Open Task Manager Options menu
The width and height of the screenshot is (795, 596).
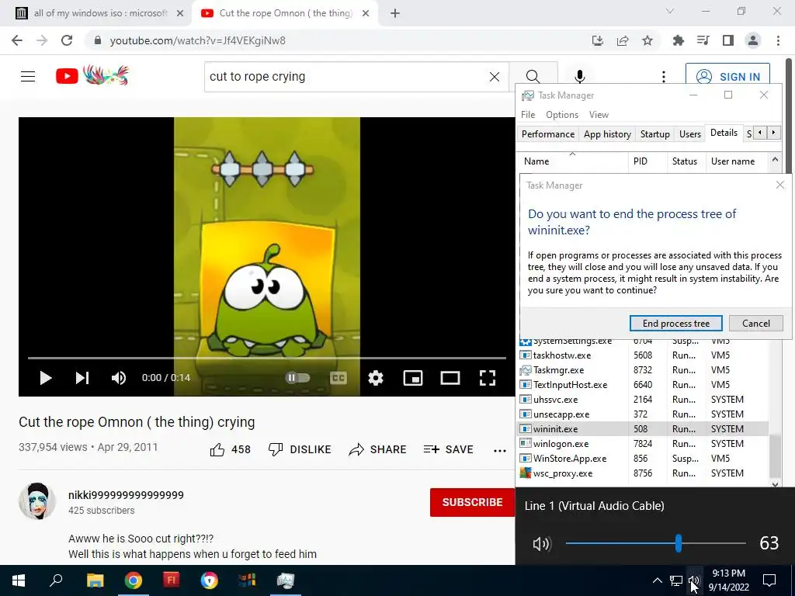pos(562,115)
